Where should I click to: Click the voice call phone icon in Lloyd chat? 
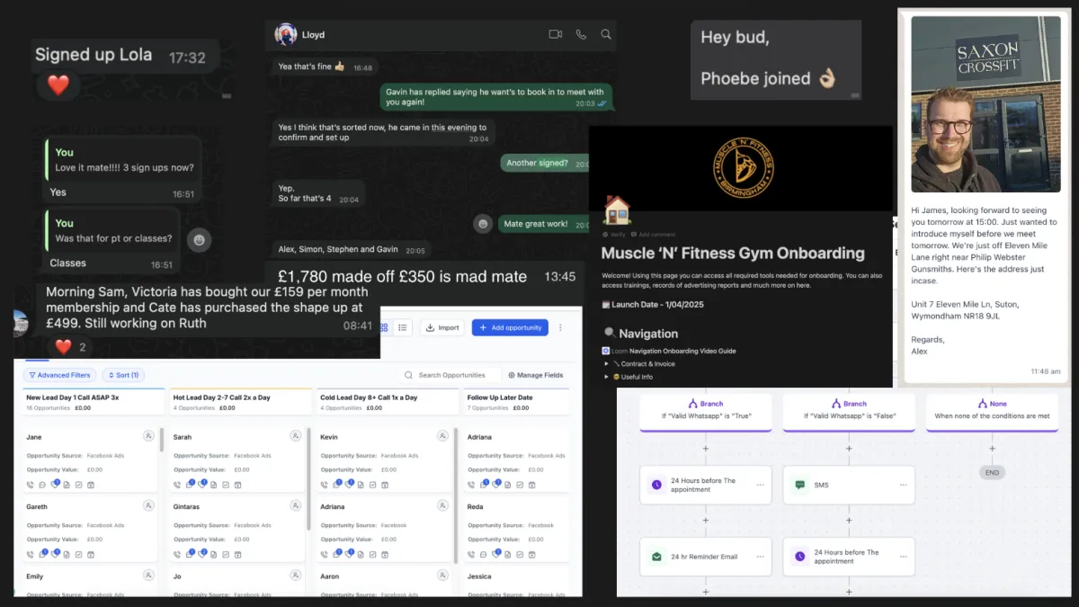[581, 34]
